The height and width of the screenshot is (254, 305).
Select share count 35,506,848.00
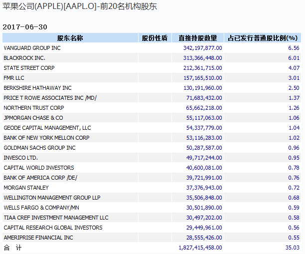(204, 198)
